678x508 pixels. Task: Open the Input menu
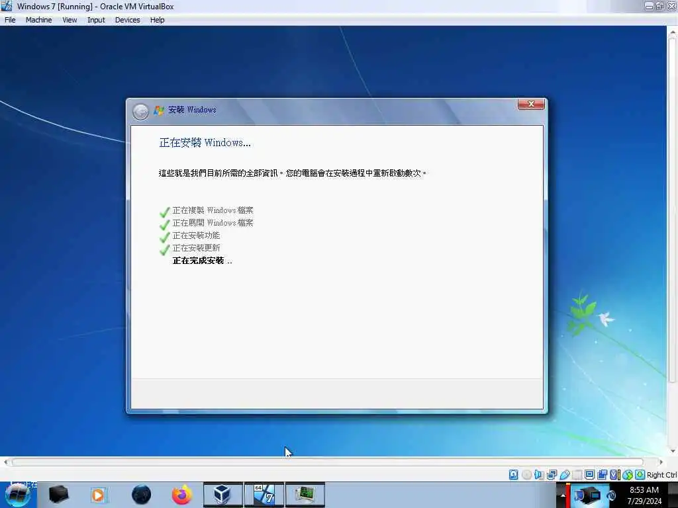pyautogui.click(x=96, y=20)
